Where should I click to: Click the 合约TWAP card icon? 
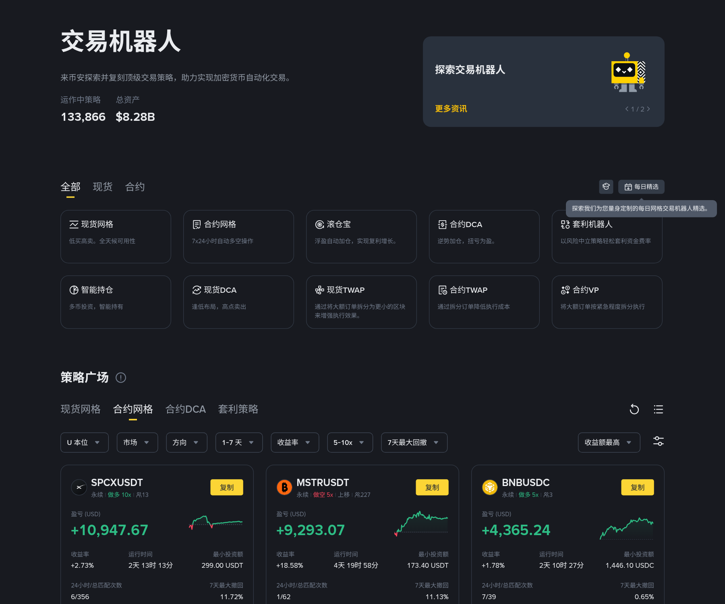pyautogui.click(x=442, y=290)
